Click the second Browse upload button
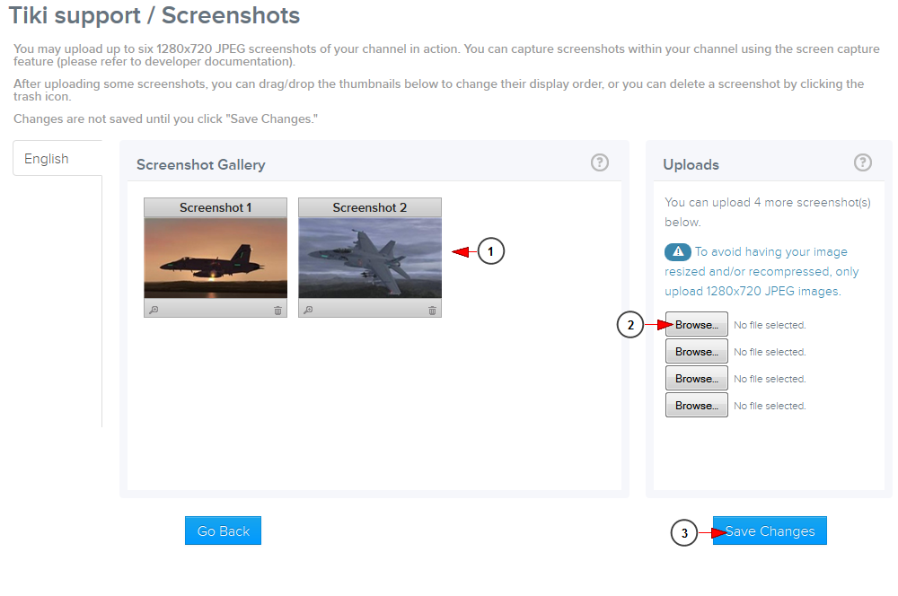Viewport: 898px width, 596px height. (696, 351)
